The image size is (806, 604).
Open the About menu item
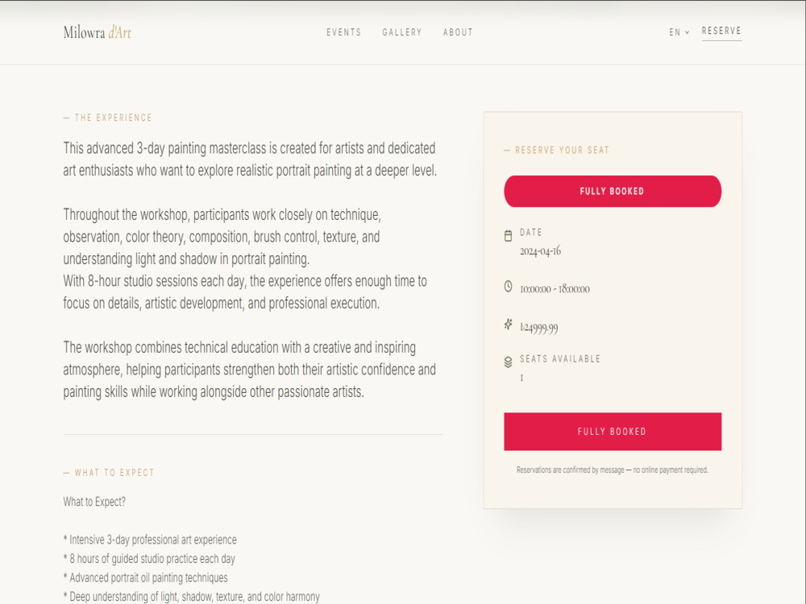(x=458, y=32)
